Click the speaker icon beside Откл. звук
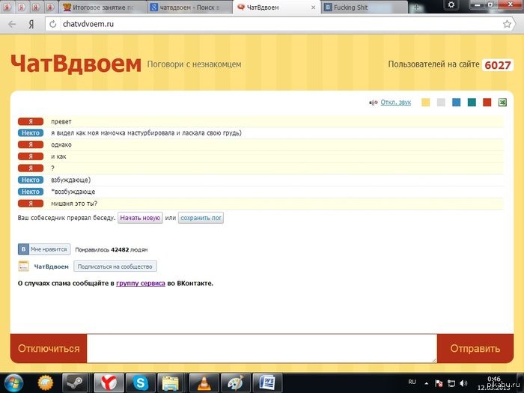Screen dimensions: 524x393 pyautogui.click(x=374, y=103)
